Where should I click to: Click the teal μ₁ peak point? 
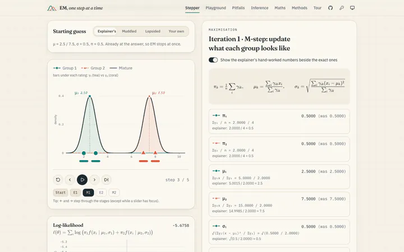[90, 96]
